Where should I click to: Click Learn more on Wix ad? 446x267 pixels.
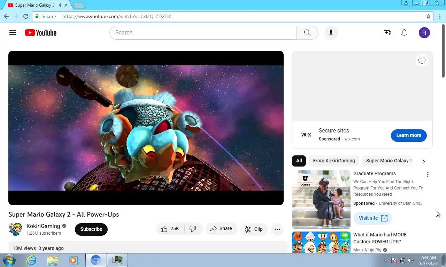409,135
